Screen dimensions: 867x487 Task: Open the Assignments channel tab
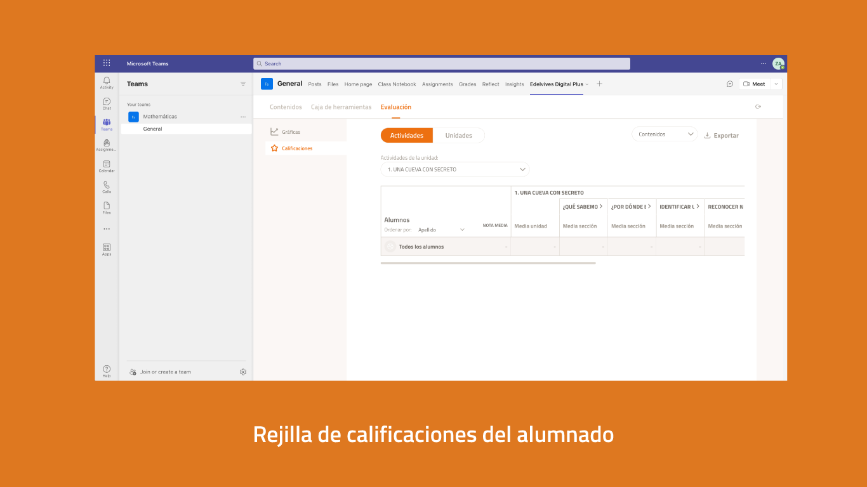[437, 84]
